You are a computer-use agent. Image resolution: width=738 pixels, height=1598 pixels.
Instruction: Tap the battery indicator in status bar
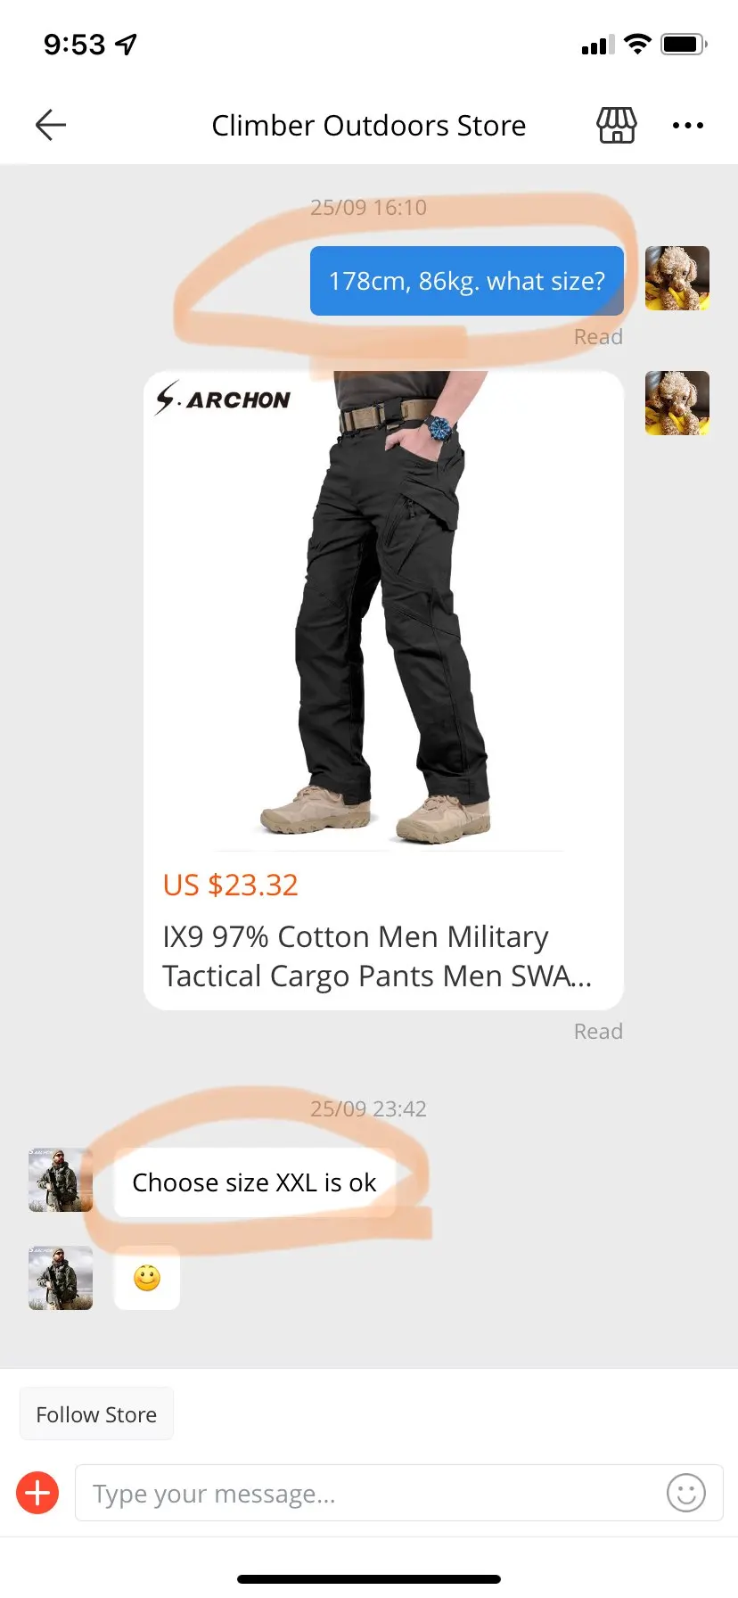(685, 44)
